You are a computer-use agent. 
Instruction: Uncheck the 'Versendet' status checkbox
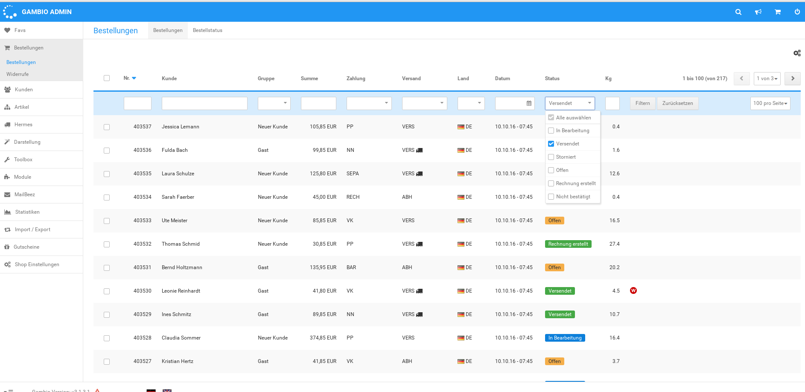pyautogui.click(x=551, y=144)
